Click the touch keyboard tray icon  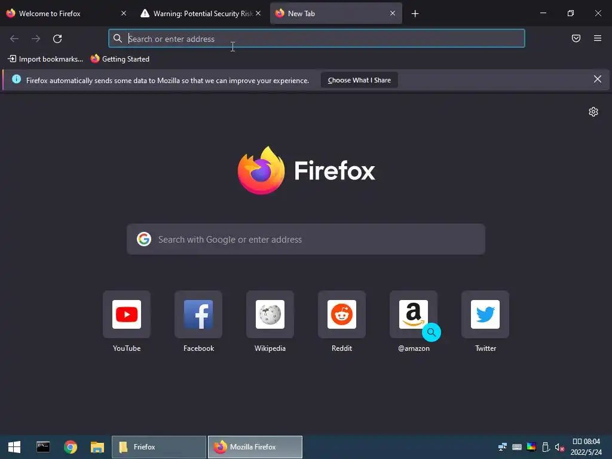coord(517,447)
